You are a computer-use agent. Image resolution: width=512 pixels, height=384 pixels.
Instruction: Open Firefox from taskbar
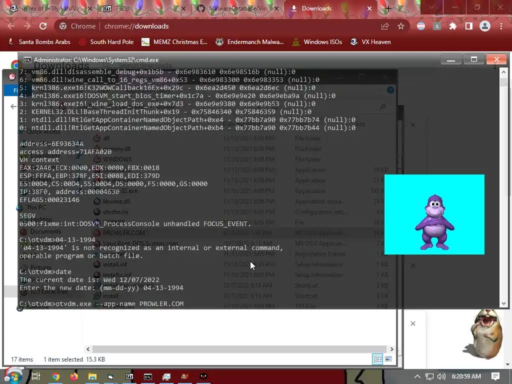74,376
